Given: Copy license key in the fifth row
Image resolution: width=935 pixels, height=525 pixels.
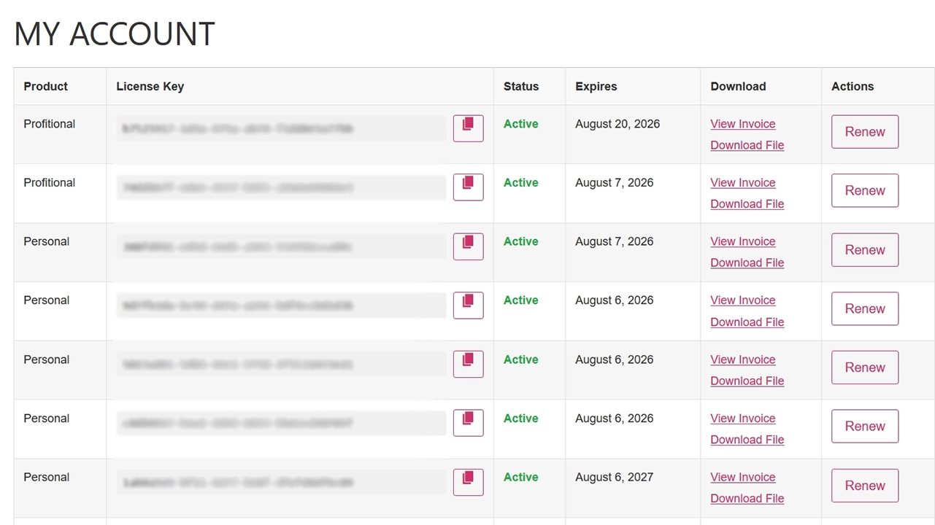Looking at the screenshot, I should click(x=468, y=364).
